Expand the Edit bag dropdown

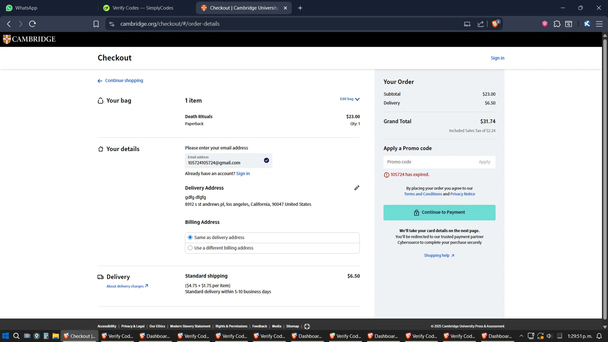pyautogui.click(x=349, y=99)
